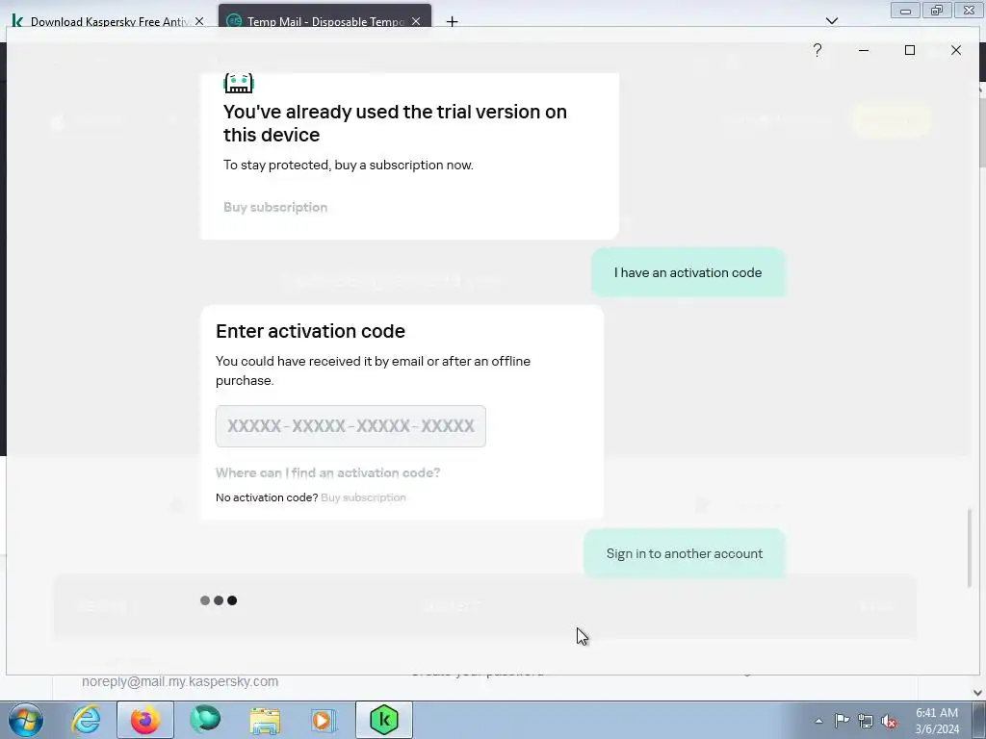The height and width of the screenshot is (739, 986).
Task: Open Where can I find an activation code
Action: 327,472
